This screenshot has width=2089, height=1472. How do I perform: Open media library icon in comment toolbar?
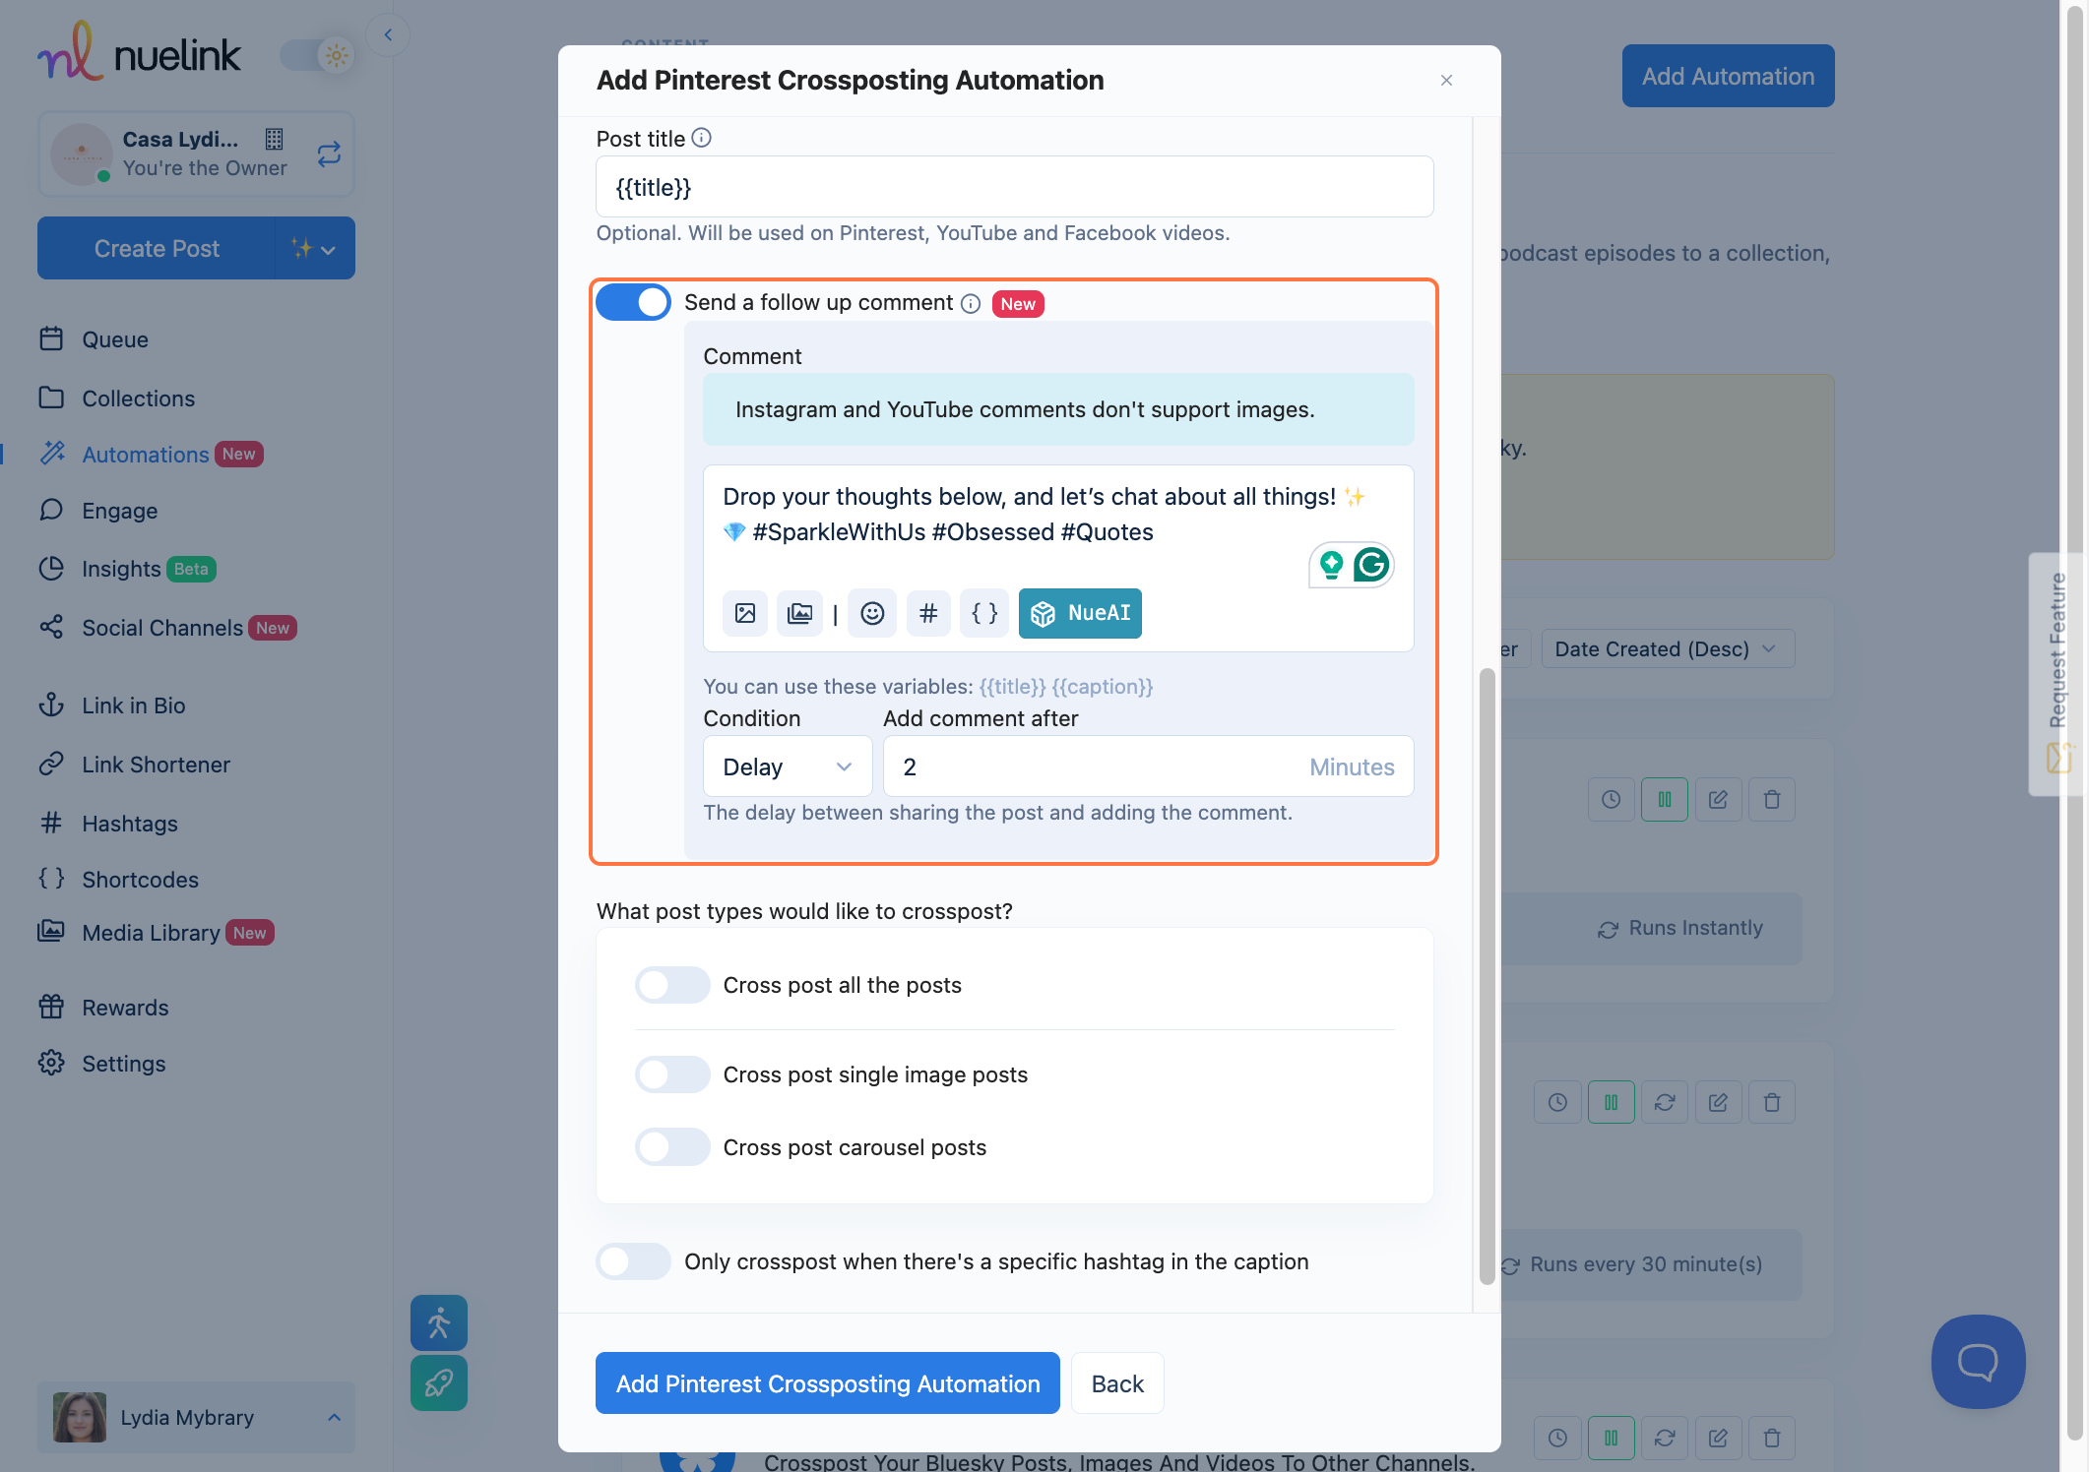tap(799, 613)
